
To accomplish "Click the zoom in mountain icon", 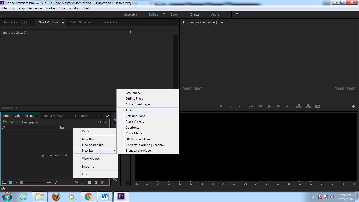I will [x=49, y=182].
